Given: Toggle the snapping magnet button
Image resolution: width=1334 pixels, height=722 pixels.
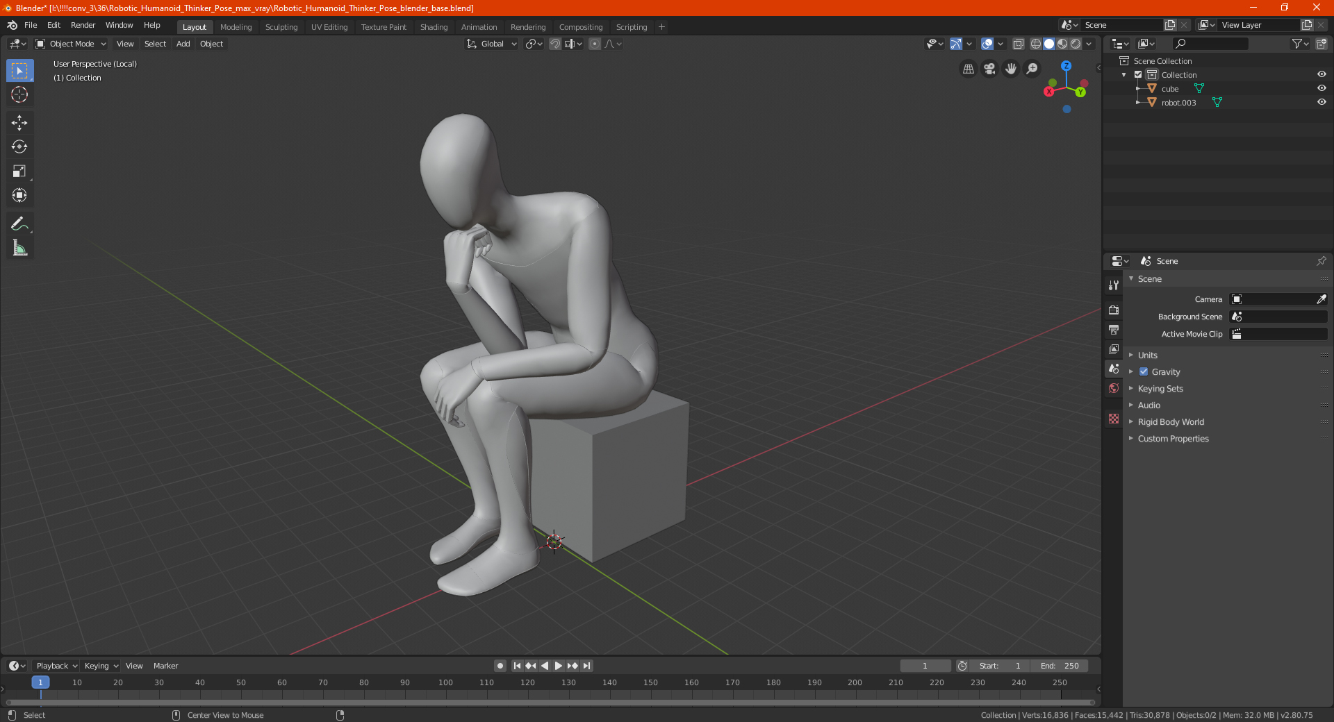Looking at the screenshot, I should click(x=555, y=44).
